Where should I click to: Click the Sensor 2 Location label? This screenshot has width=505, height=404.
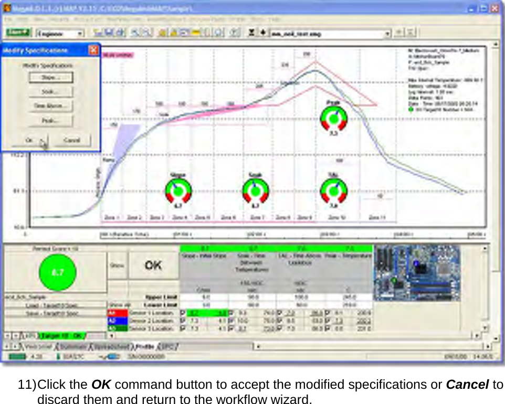pyautogui.click(x=151, y=321)
